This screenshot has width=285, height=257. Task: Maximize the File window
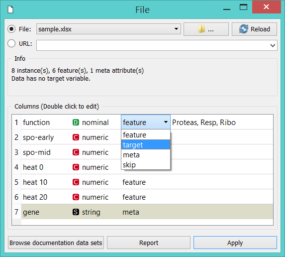tap(243, 7)
